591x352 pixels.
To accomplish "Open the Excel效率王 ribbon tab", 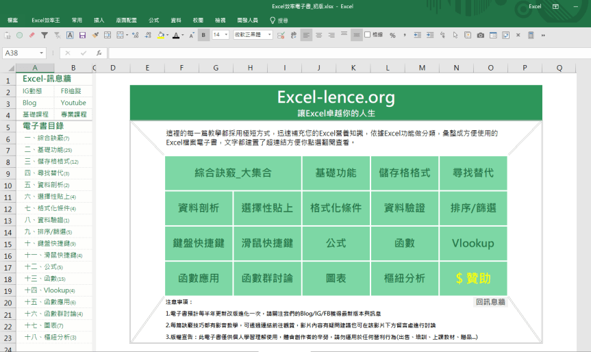I will pos(46,21).
